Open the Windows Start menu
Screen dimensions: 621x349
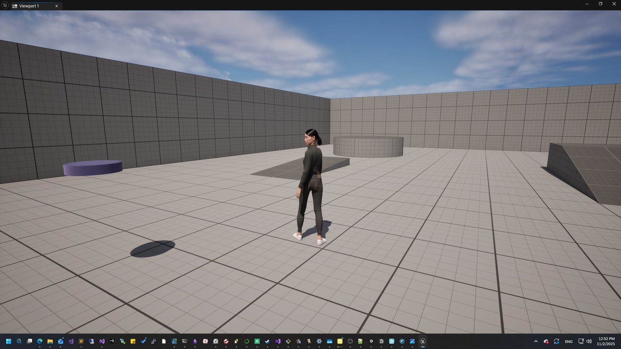tap(8, 341)
